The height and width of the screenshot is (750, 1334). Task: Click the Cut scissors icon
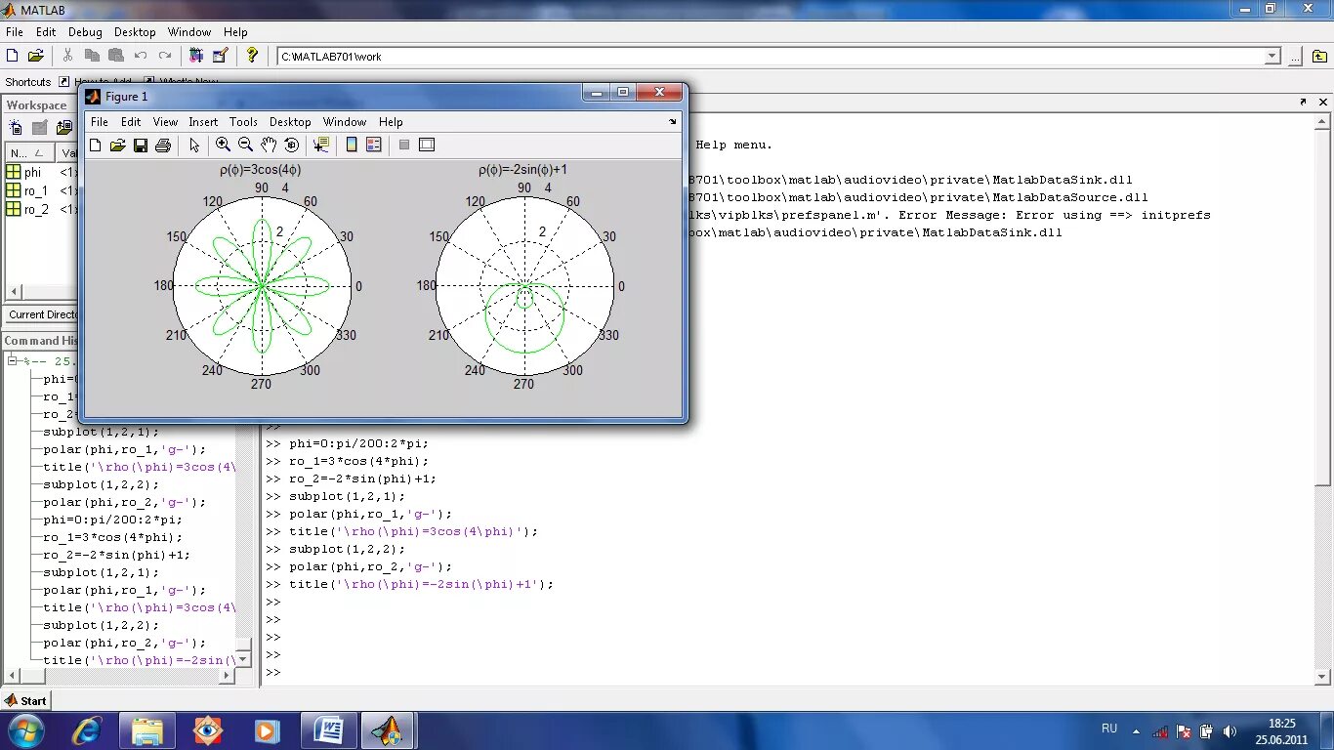[67, 56]
